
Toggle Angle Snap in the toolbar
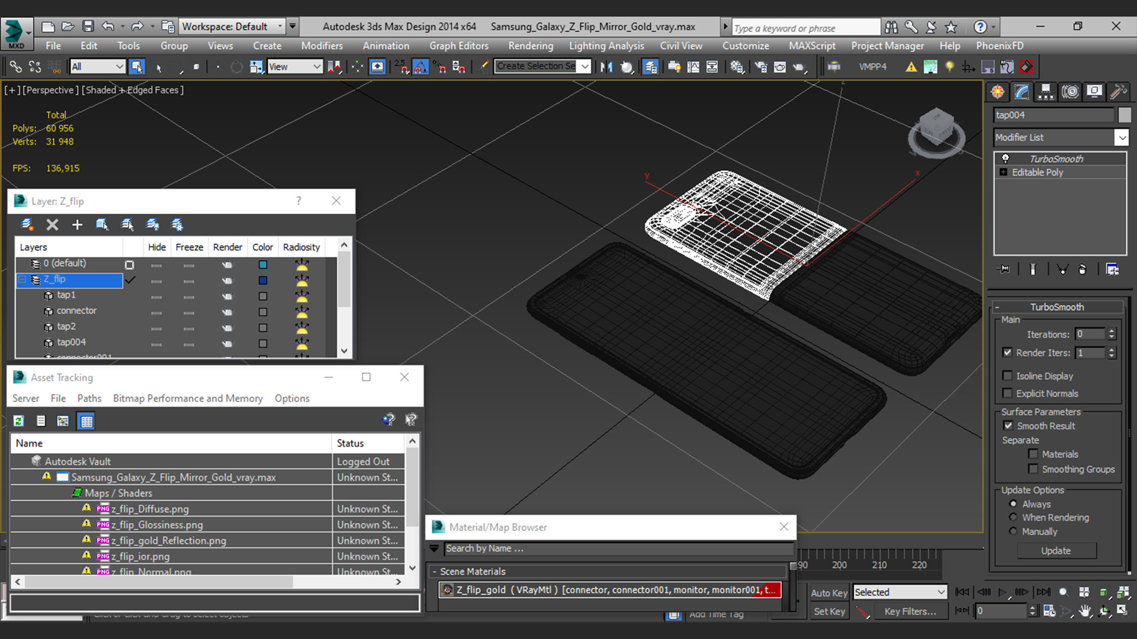coord(420,67)
